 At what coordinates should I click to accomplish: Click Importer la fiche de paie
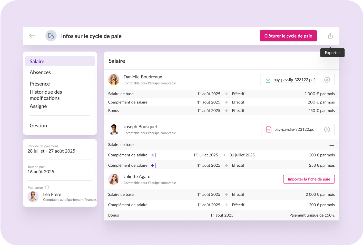(x=309, y=179)
